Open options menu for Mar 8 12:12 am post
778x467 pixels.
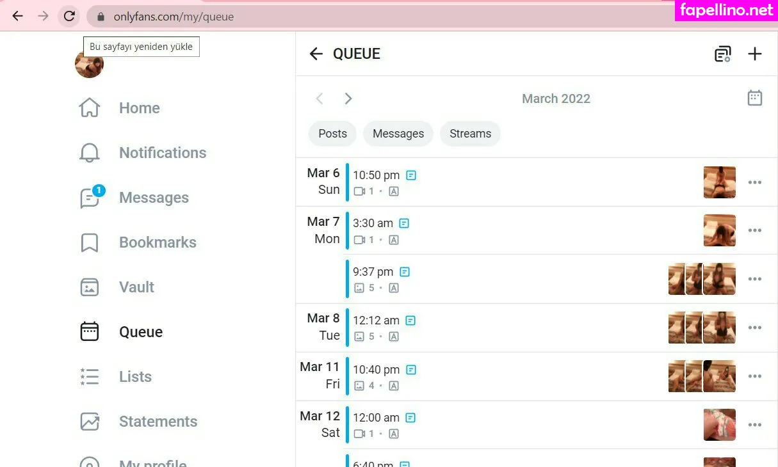tap(755, 328)
